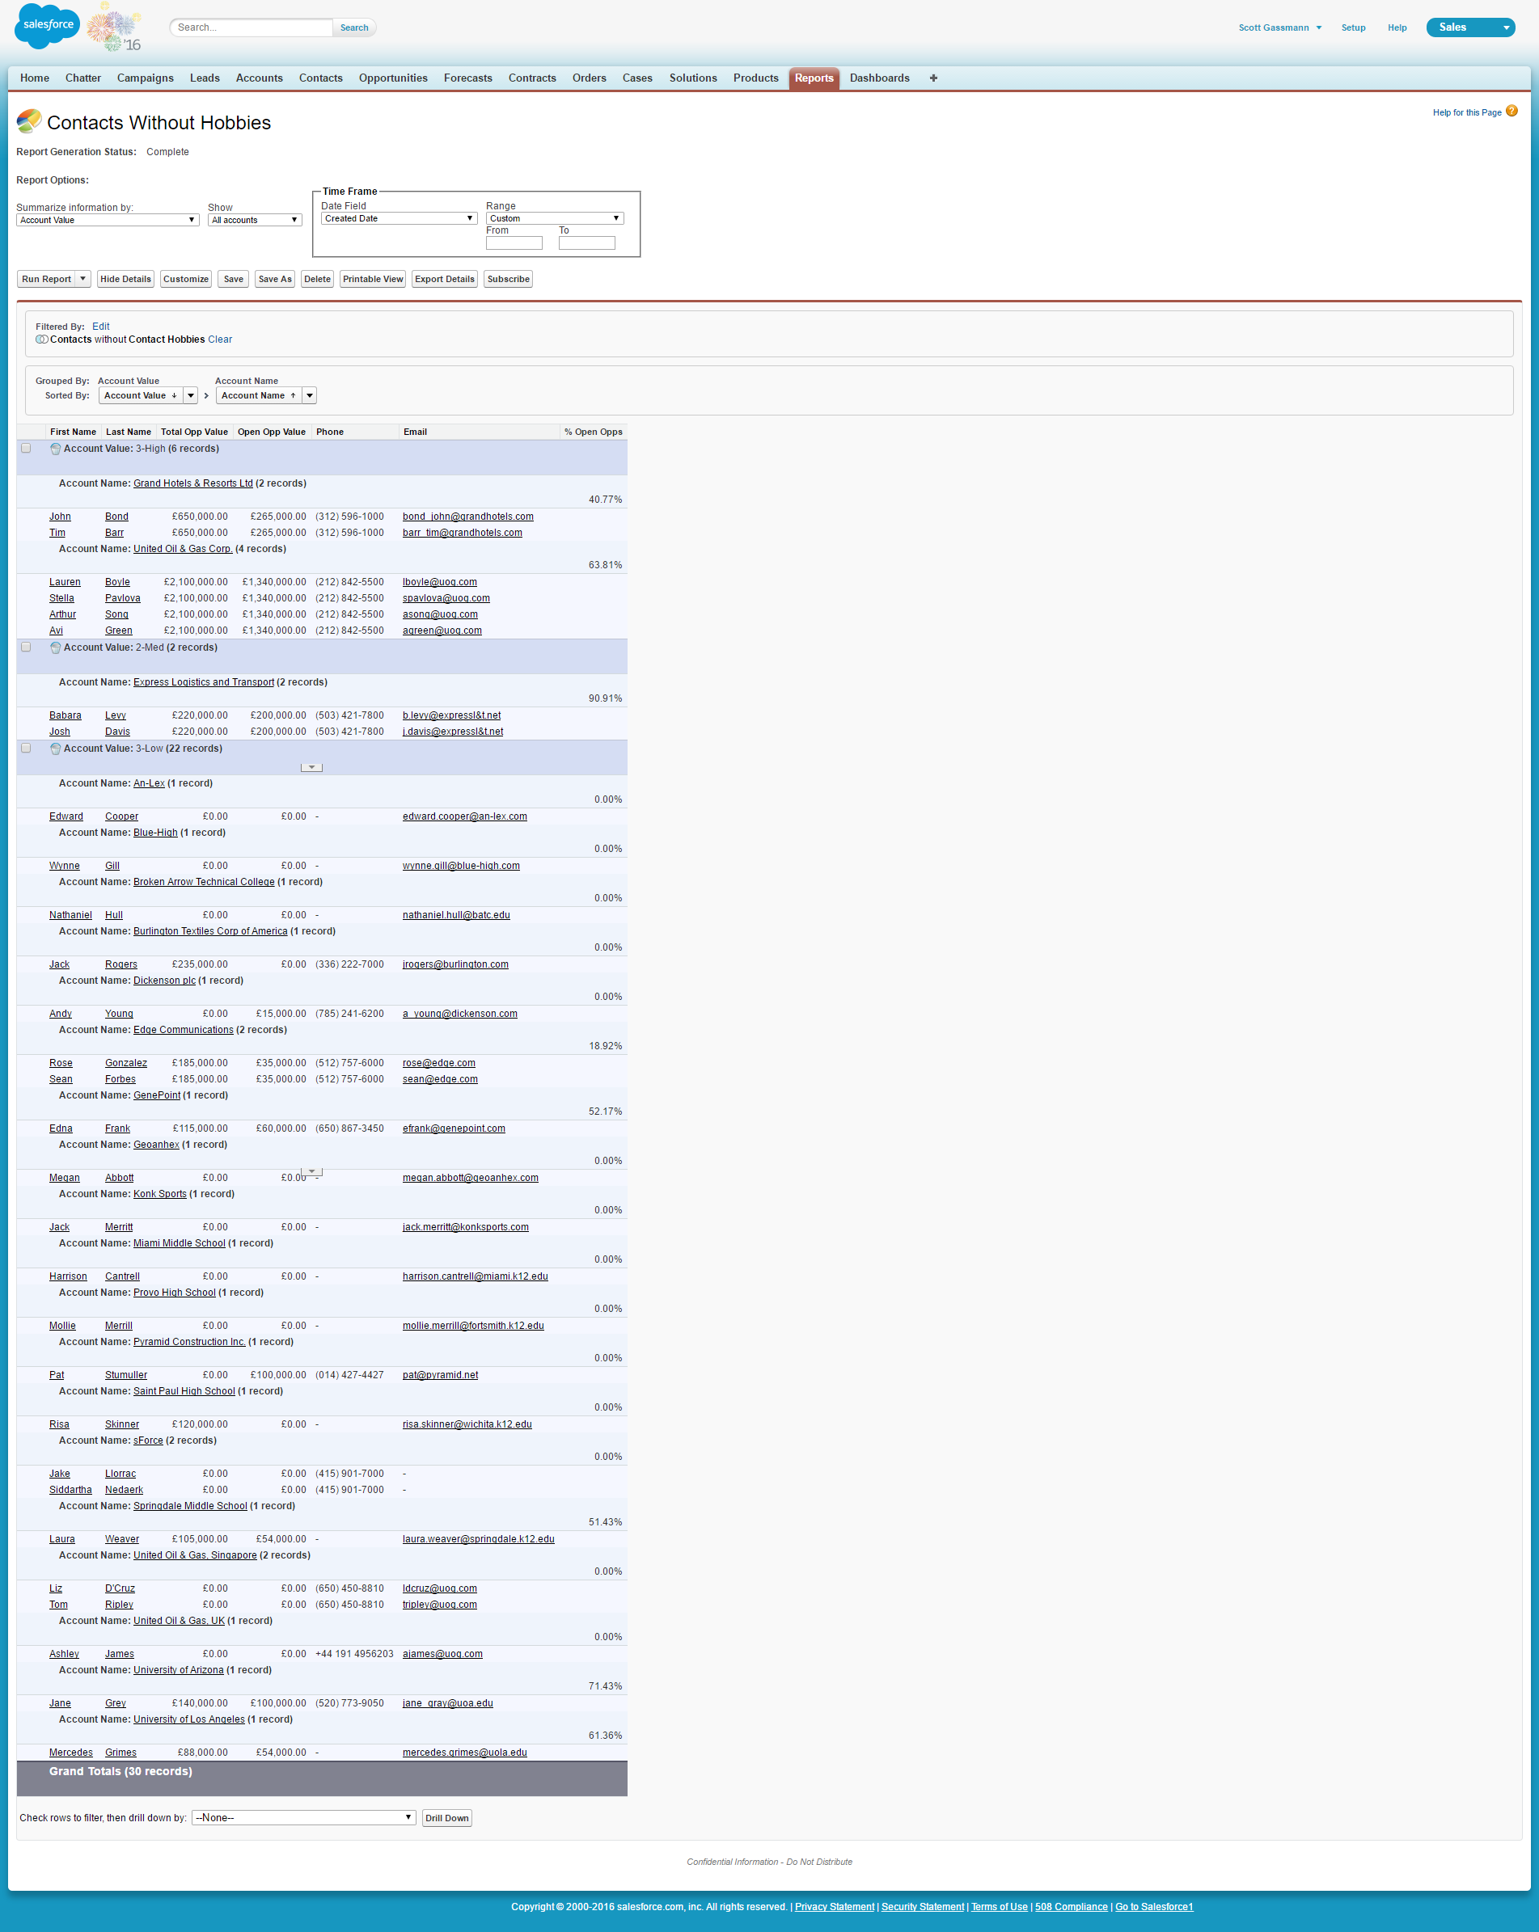Tick the checkbox for the 2-Med group
1539x1932 pixels.
click(x=26, y=648)
